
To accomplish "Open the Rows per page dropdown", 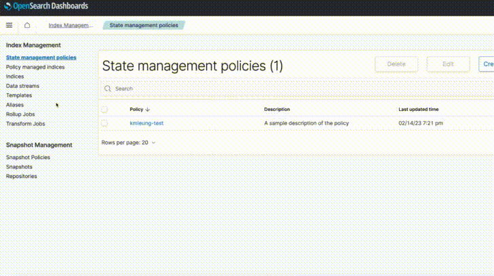I will pos(129,143).
